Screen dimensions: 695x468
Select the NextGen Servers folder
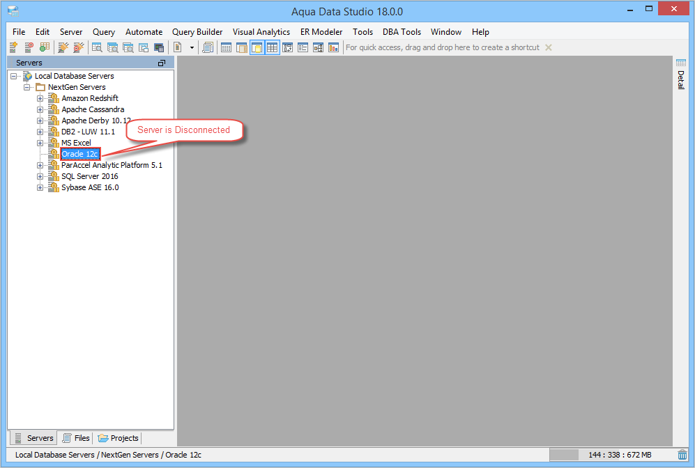[77, 87]
